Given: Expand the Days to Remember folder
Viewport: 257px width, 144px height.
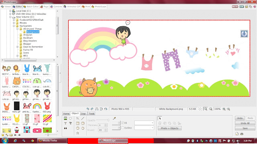Looking at the screenshot, I should tap(17, 47).
